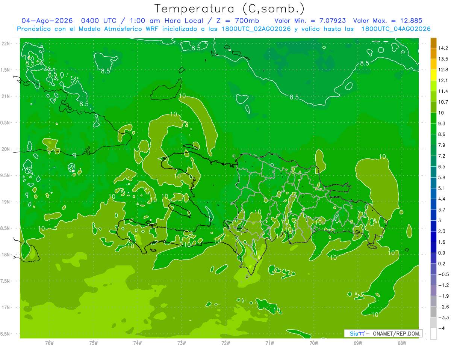The height and width of the screenshot is (348, 451).
Task: Click the 73W longitude axis label
Action: [x=182, y=343]
